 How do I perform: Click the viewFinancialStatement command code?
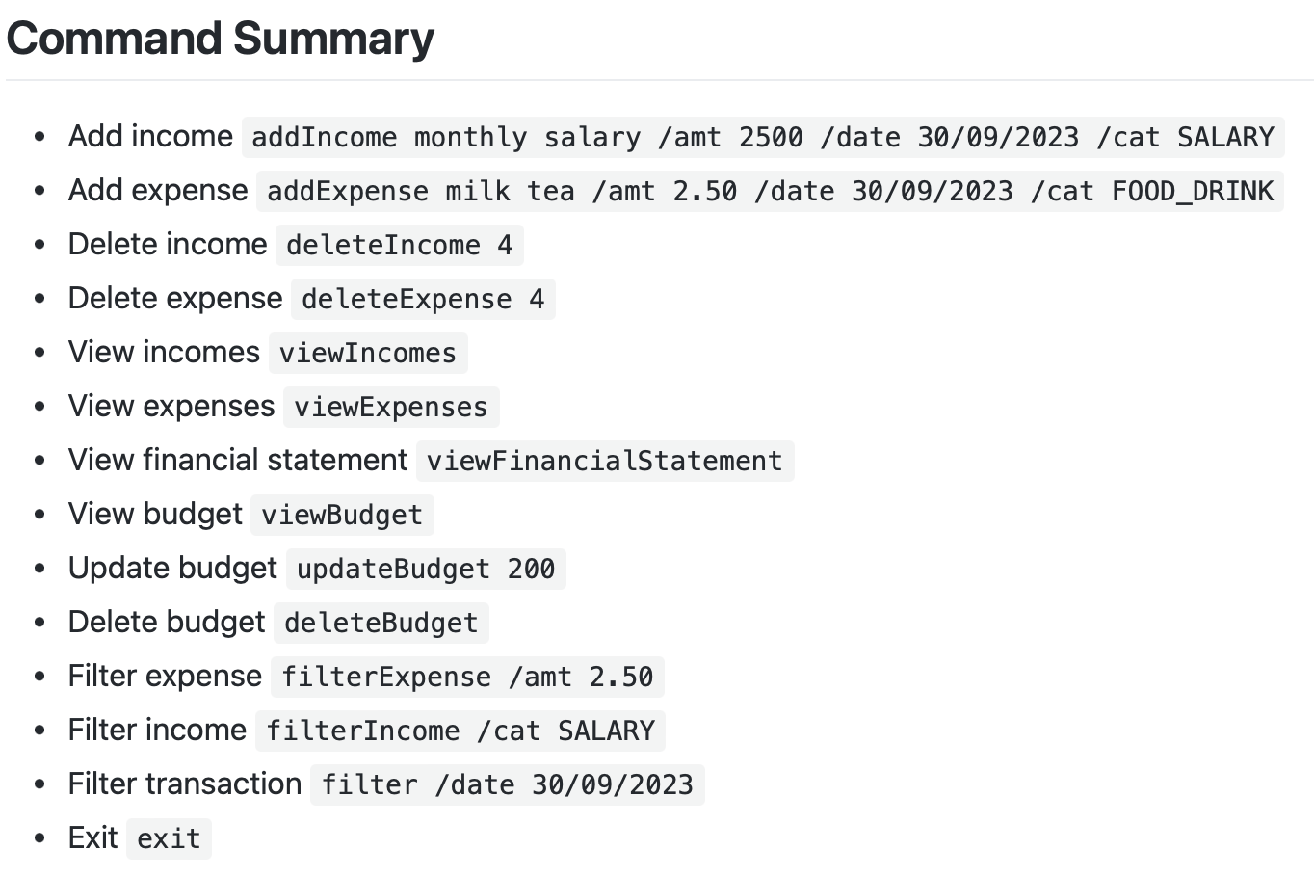(x=605, y=461)
